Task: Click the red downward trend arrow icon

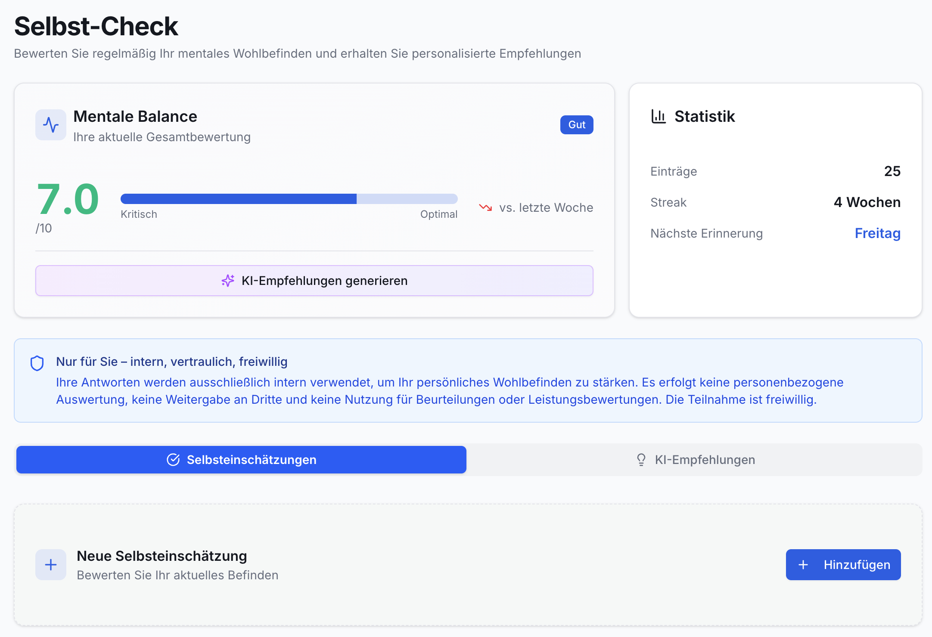Action: point(485,207)
